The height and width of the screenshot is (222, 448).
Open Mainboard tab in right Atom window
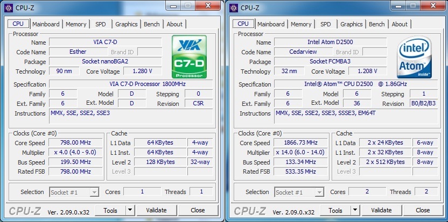click(271, 24)
